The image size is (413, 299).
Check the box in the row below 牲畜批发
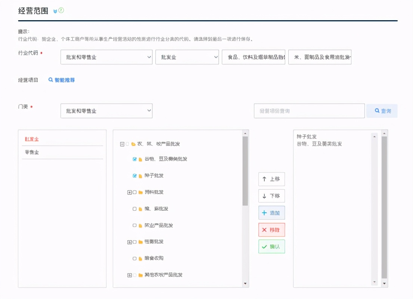point(134,258)
